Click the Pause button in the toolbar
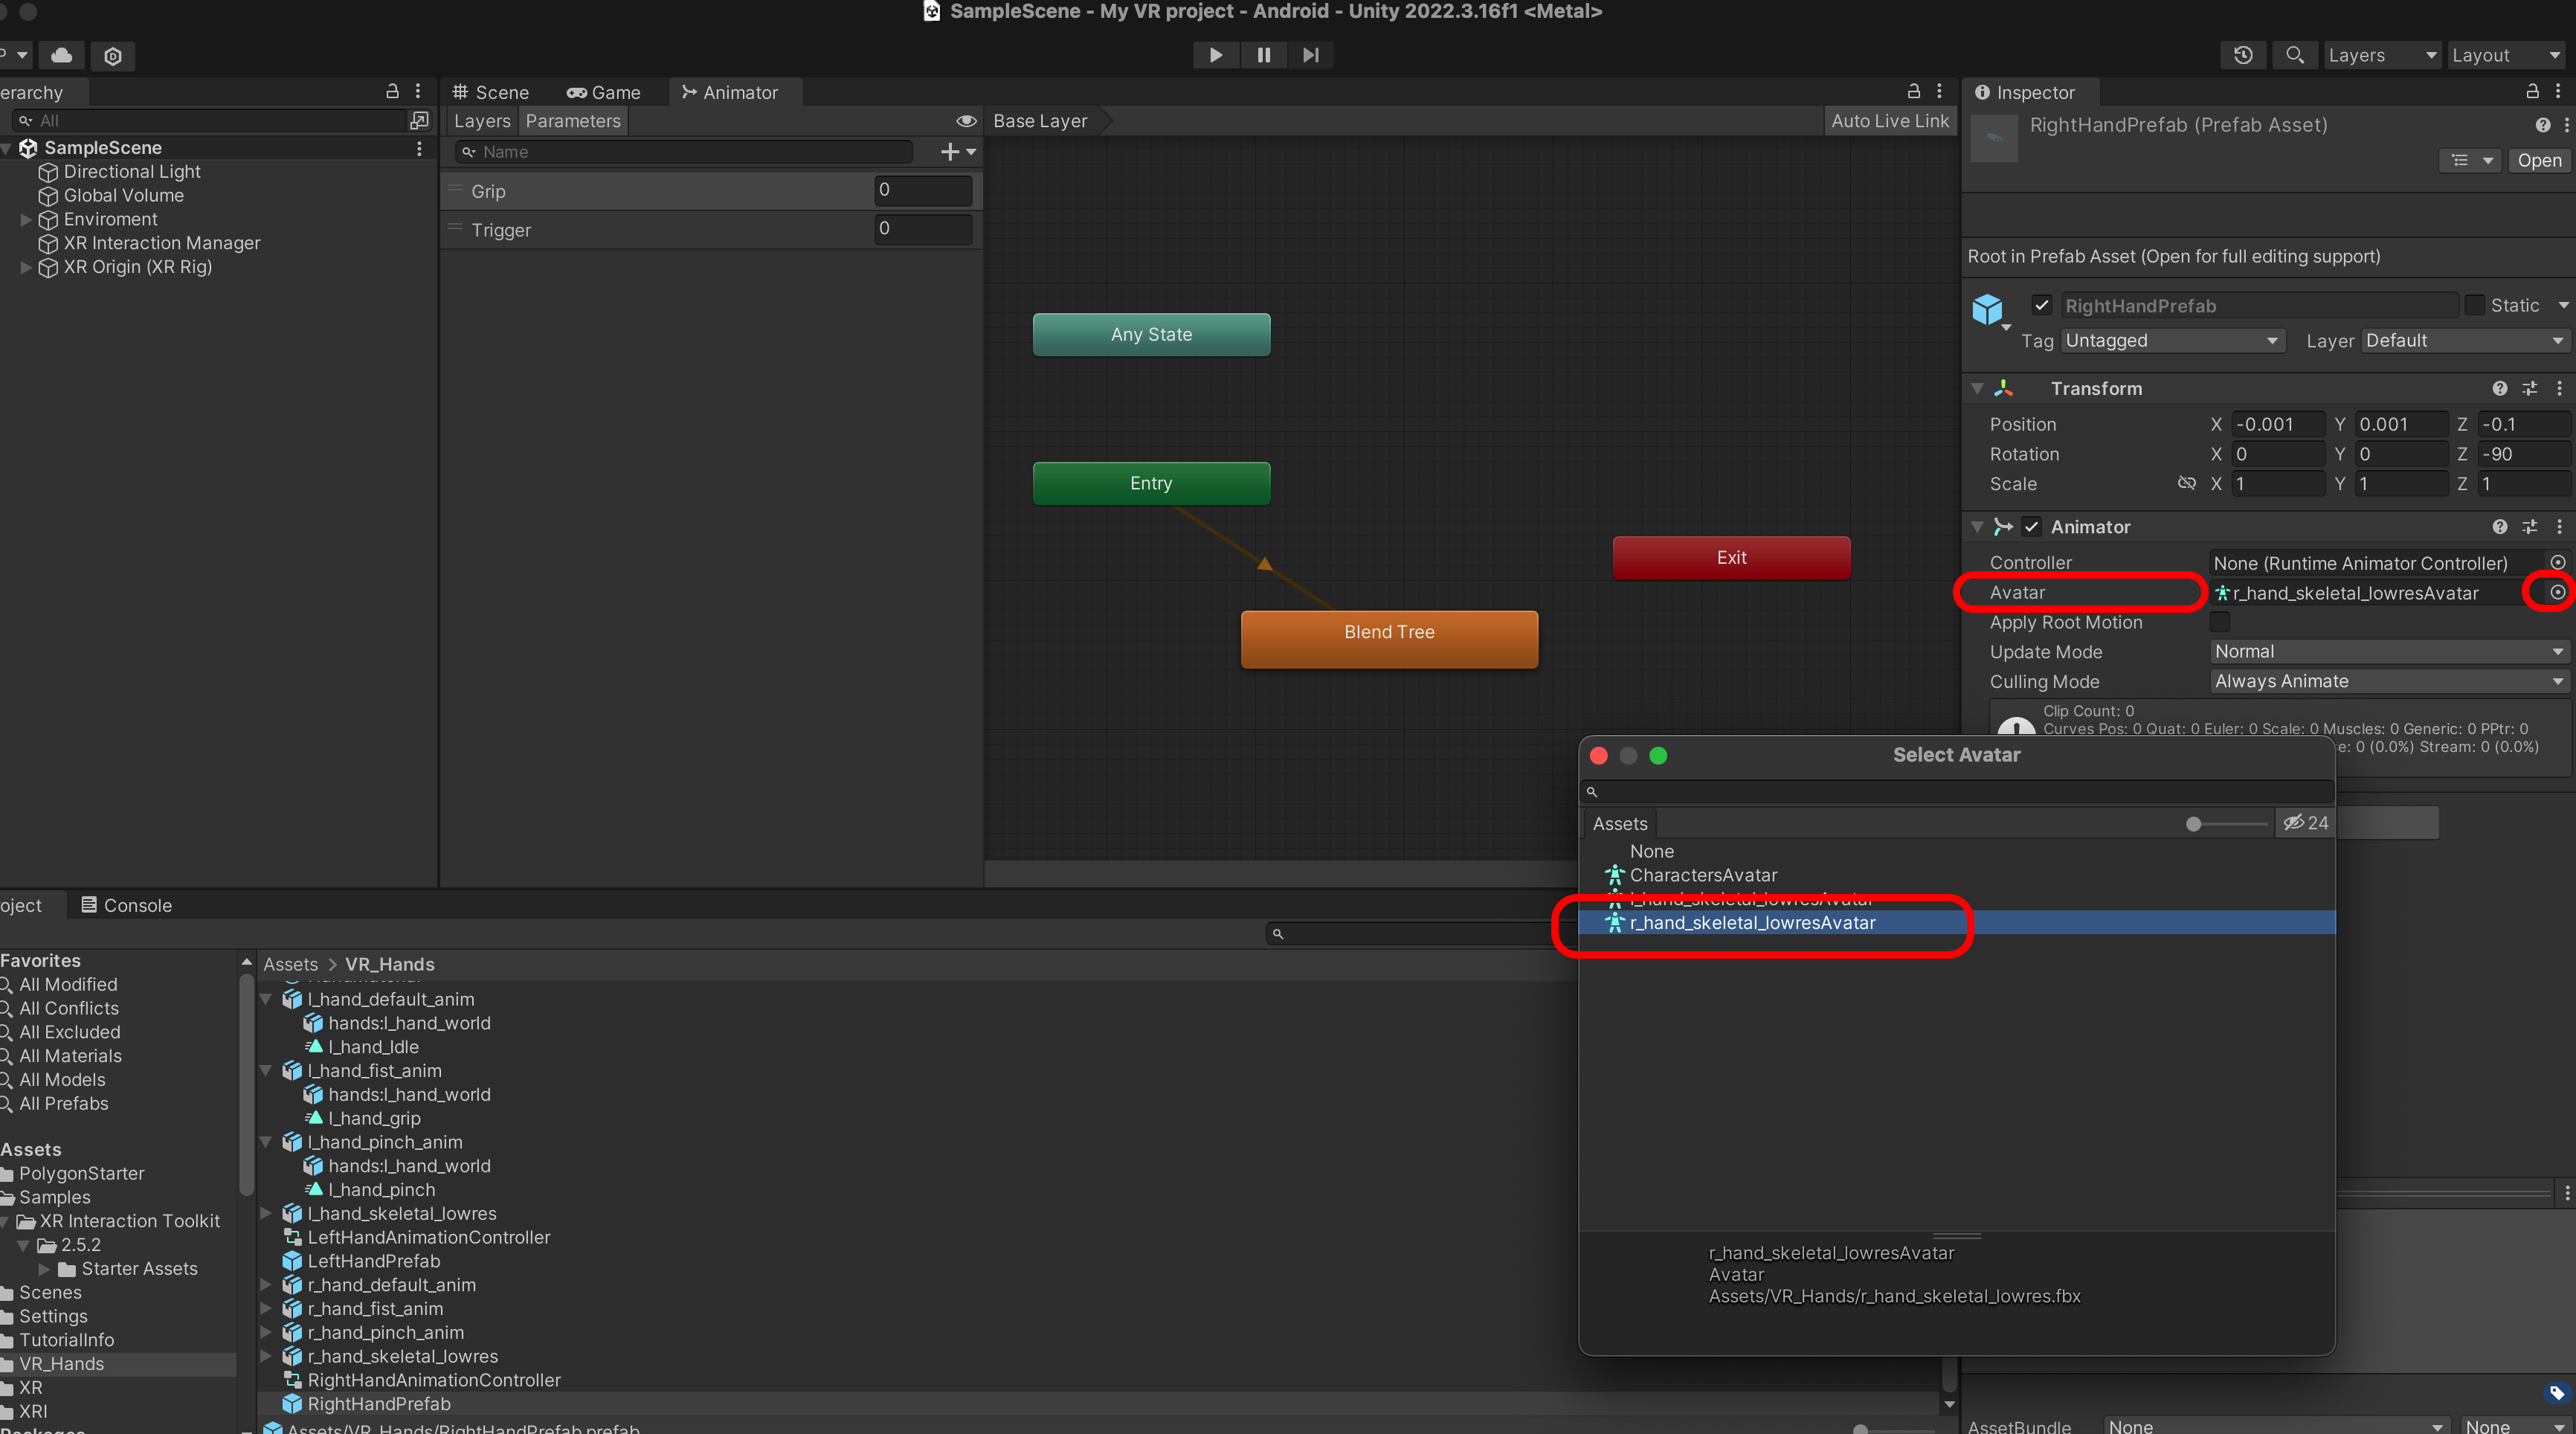 pyautogui.click(x=1263, y=55)
